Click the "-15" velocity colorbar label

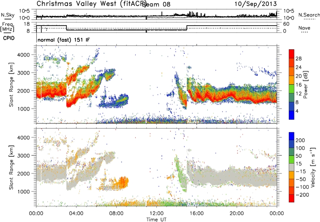(x=300, y=172)
